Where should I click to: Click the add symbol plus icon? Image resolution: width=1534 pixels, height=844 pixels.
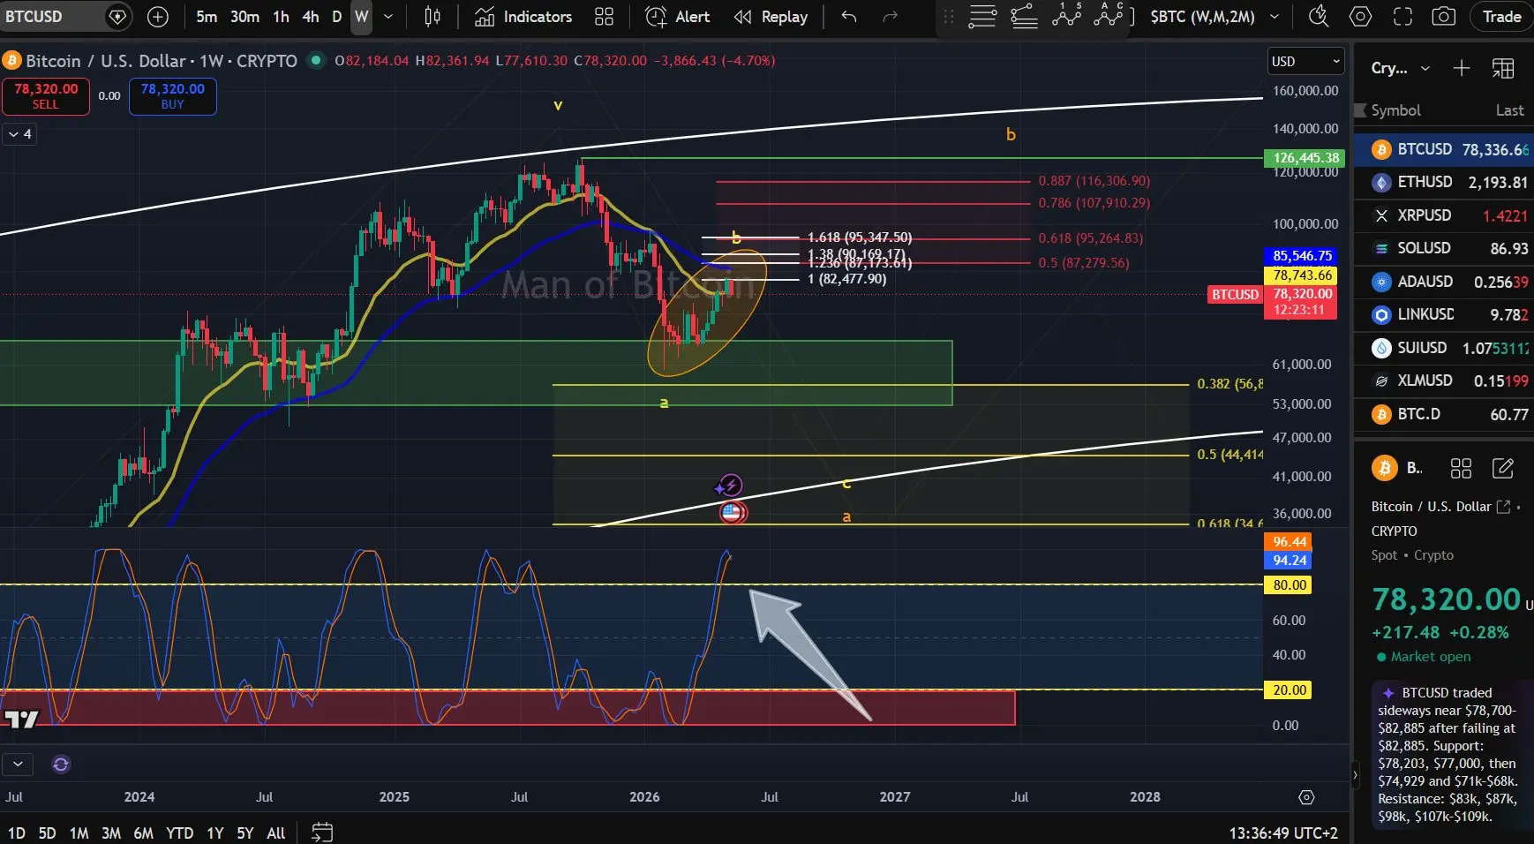click(x=157, y=17)
